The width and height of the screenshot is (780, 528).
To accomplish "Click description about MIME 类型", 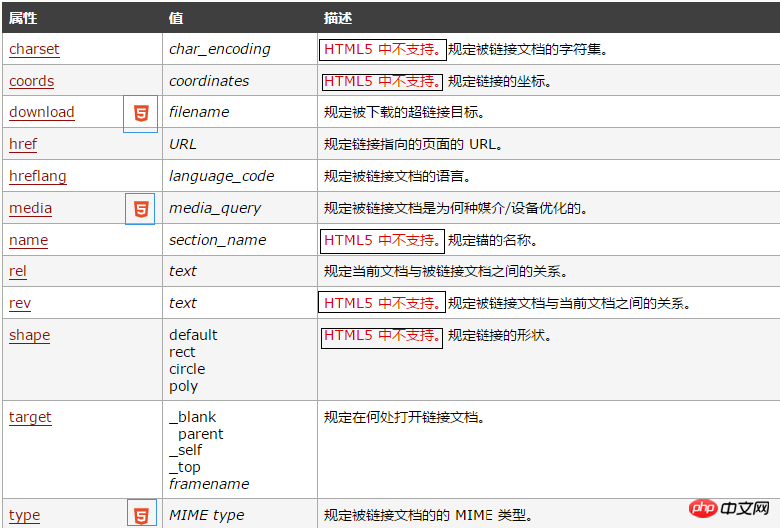I will point(429,515).
